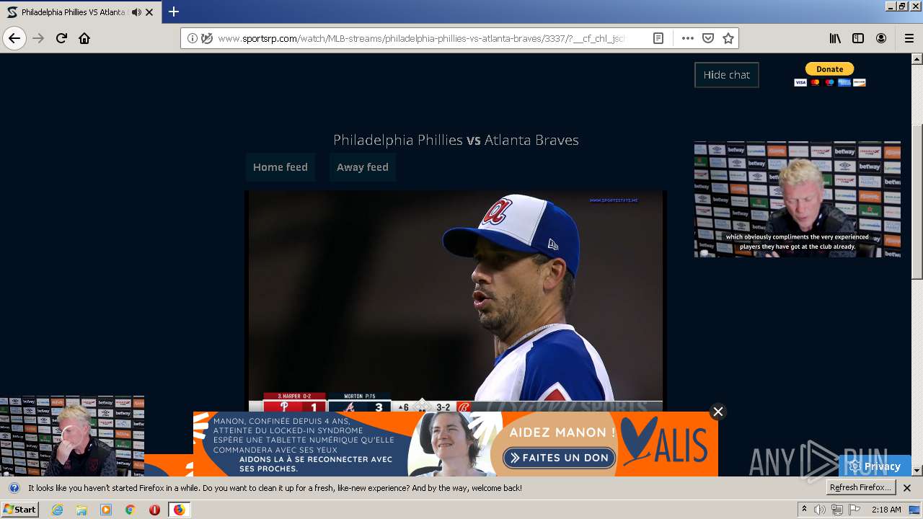
Task: Click the Philadelphia Phillies vs Atlanta Braves heading
Action: pos(456,140)
